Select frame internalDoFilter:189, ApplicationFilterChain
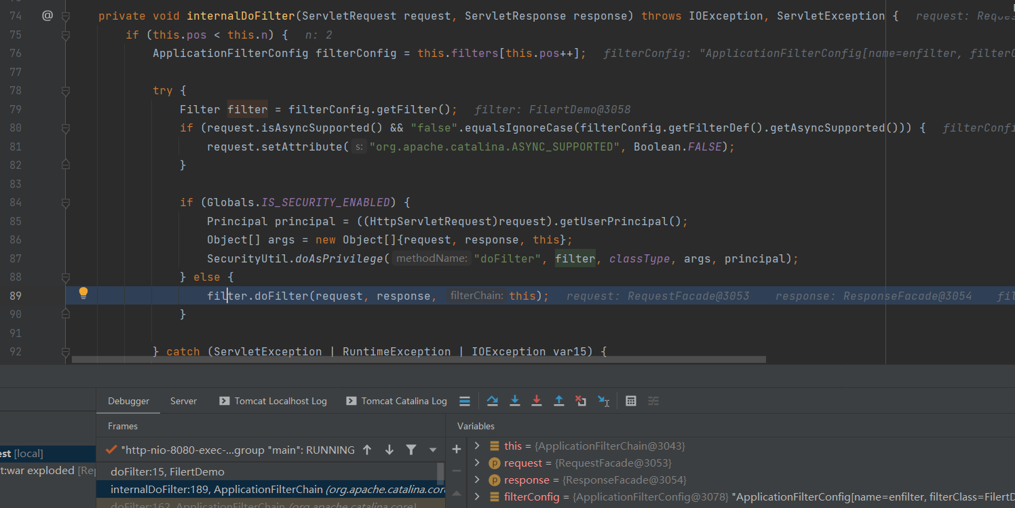The width and height of the screenshot is (1015, 508). coord(270,489)
